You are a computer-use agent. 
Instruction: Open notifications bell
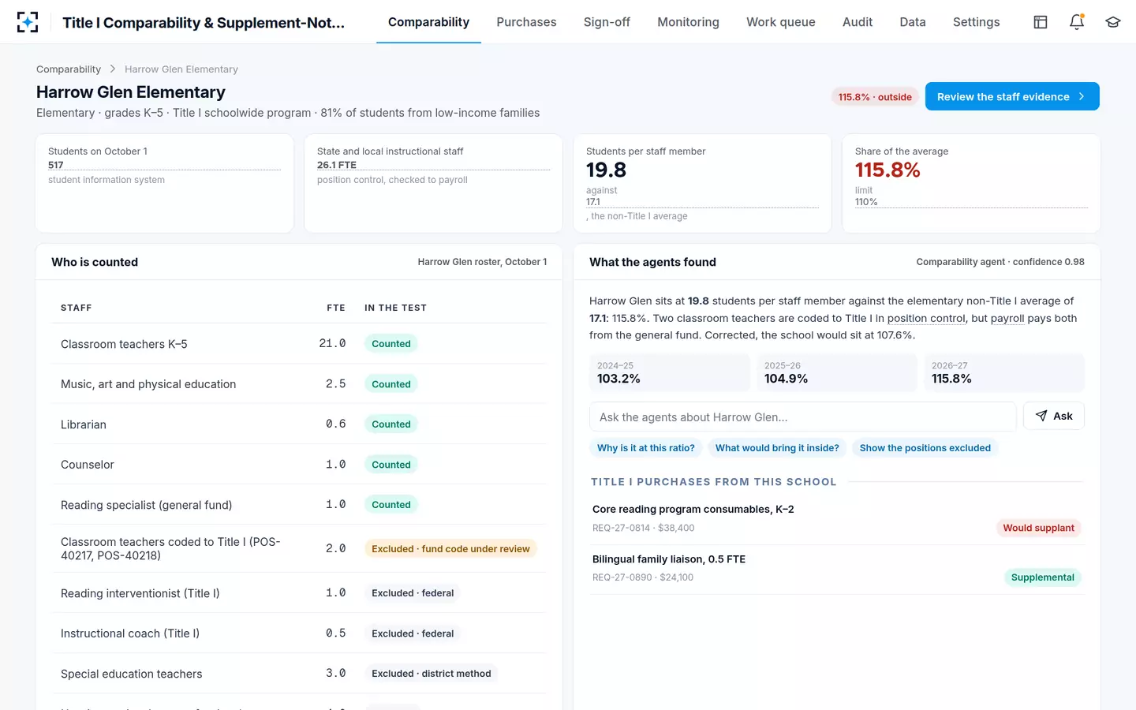pyautogui.click(x=1077, y=22)
